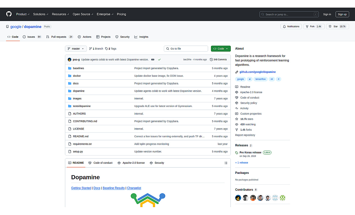
Task: Open Changelist link in README
Action: tap(134, 188)
